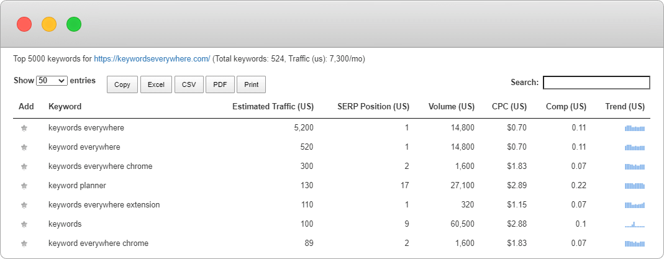Click the trend sparkline for 'keyword planner'
This screenshot has width=664, height=259.
coord(634,186)
